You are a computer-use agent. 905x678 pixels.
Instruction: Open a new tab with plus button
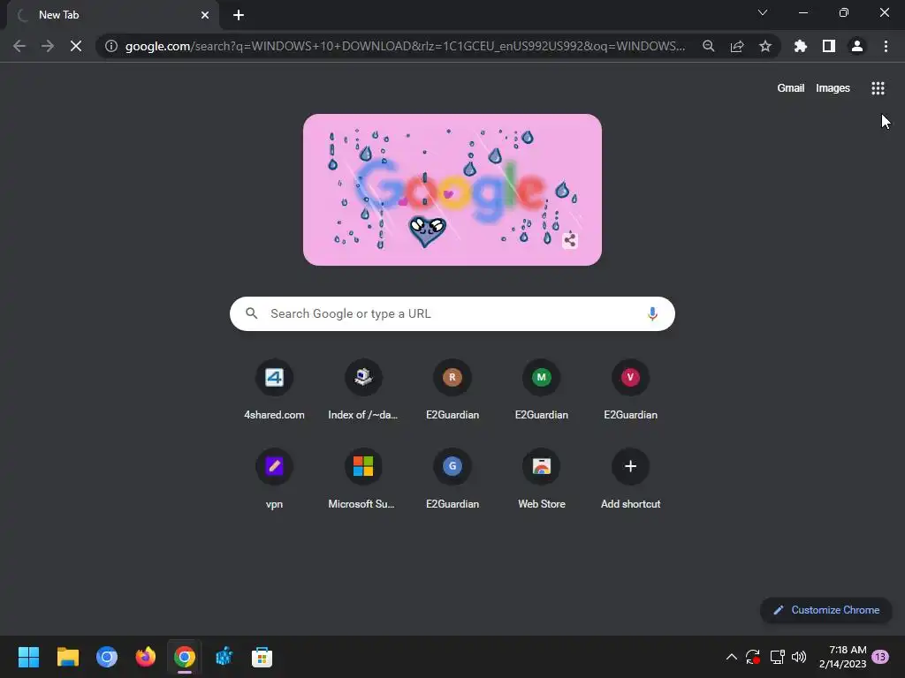(x=239, y=15)
